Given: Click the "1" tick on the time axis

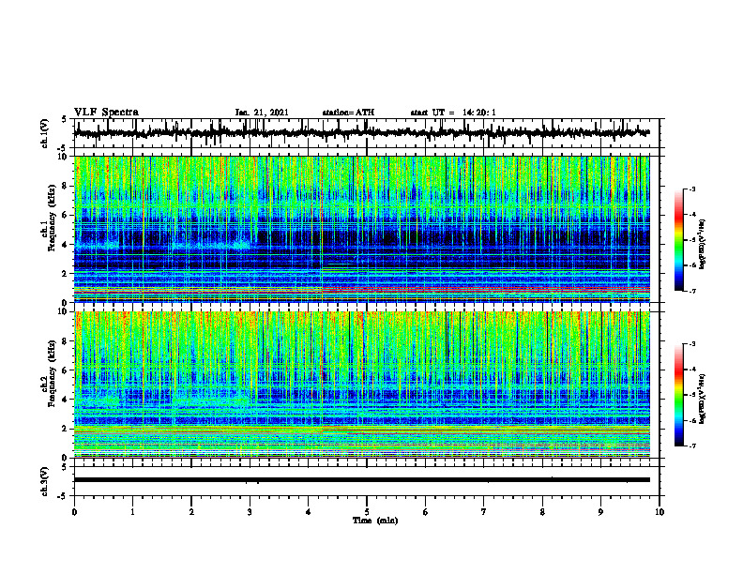Looking at the screenshot, I should click(x=132, y=512).
